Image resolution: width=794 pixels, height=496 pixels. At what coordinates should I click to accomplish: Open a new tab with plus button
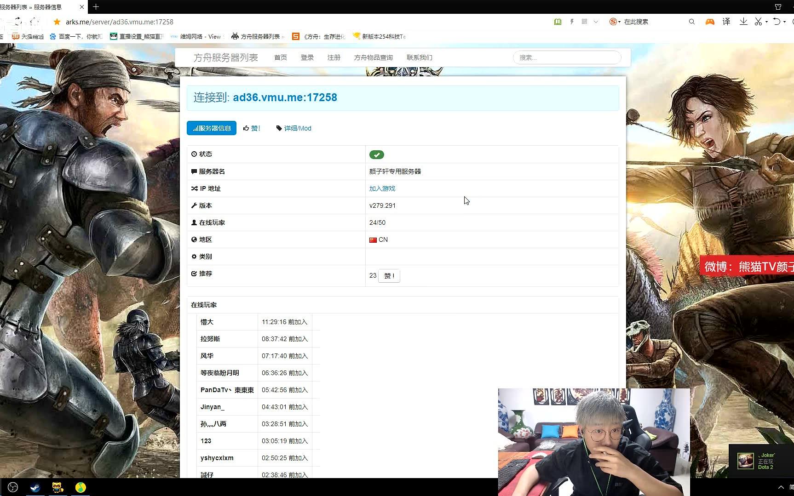[96, 7]
